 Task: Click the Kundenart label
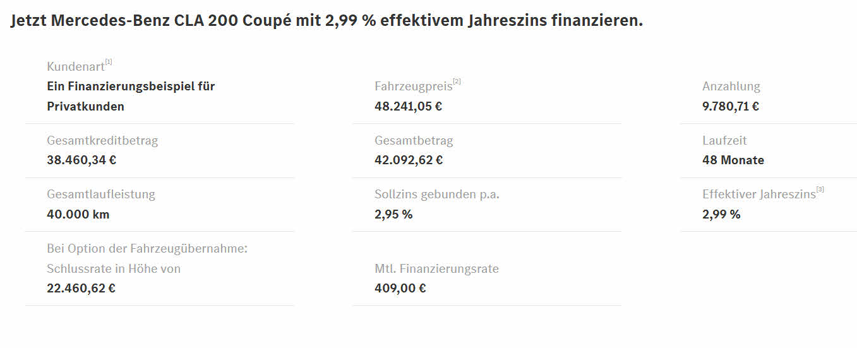coord(76,66)
